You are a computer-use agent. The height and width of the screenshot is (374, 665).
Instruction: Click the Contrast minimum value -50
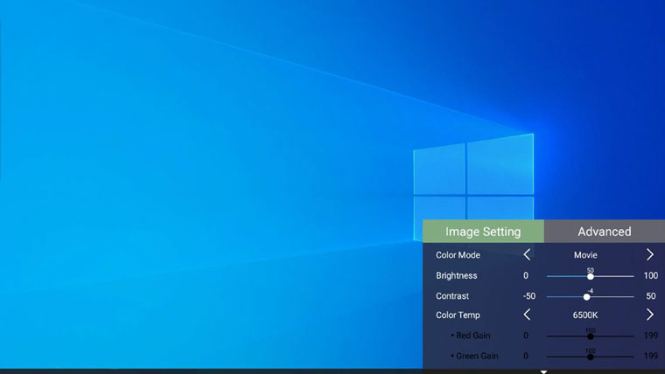click(529, 296)
